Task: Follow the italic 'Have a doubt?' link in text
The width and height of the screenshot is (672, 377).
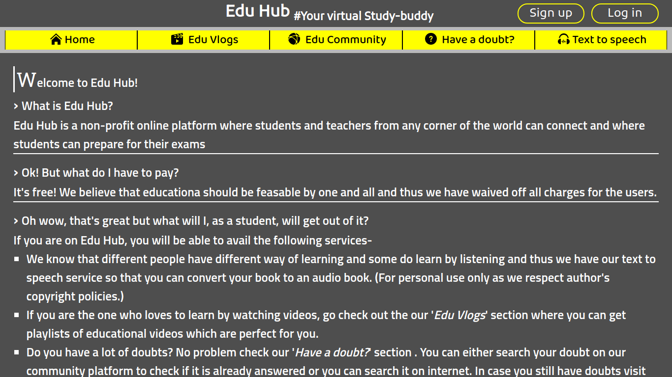Action: 332,352
